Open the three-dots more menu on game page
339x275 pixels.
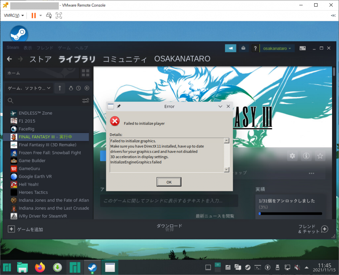pos(311,173)
